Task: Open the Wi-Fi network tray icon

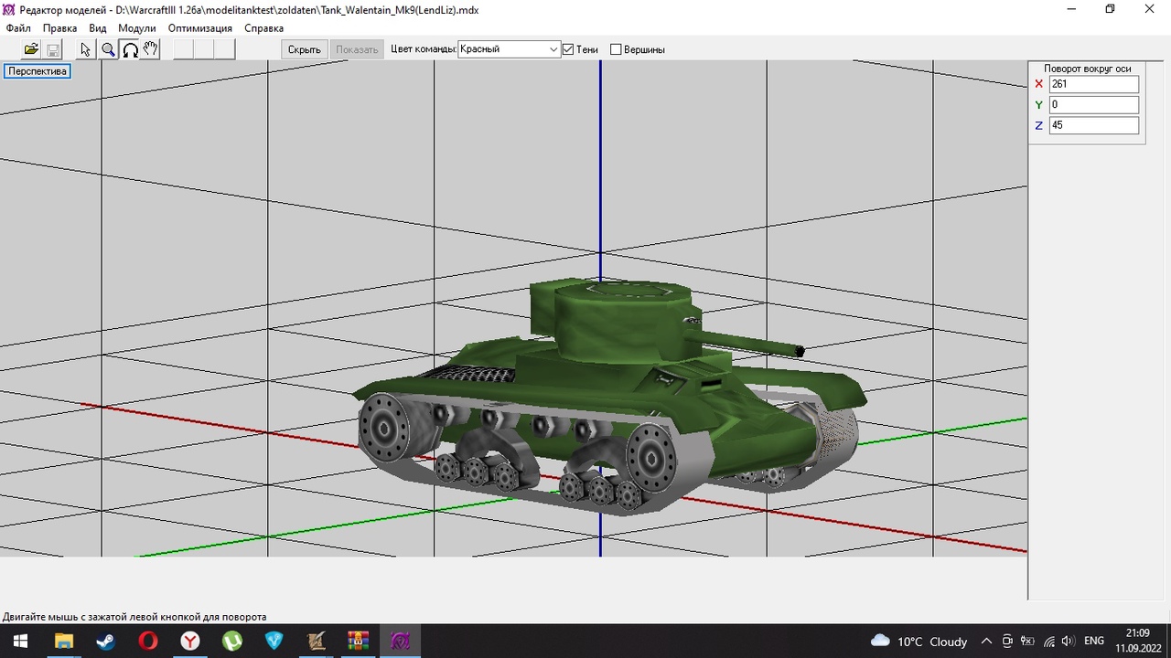Action: pos(1048,642)
